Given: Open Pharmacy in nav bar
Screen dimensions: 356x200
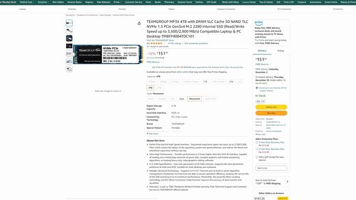Looking at the screenshot, I should 169,2.
